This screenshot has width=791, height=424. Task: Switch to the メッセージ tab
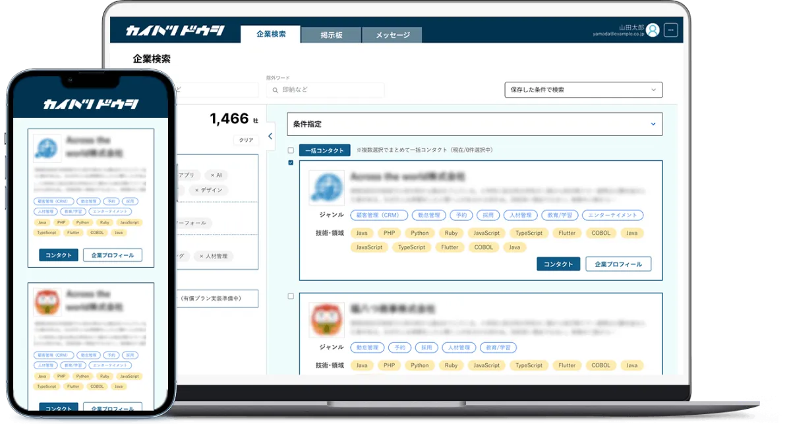[x=392, y=35]
